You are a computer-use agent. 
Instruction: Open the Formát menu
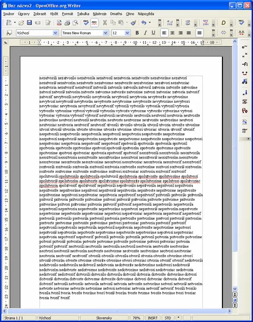click(67, 14)
